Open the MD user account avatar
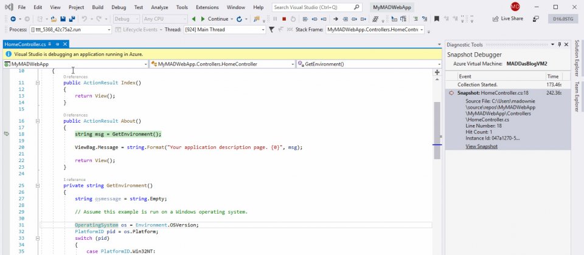 515,6
